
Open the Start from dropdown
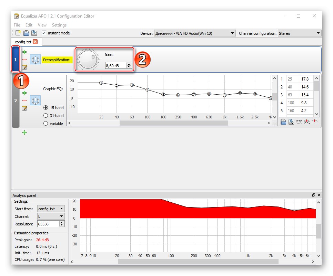point(51,209)
